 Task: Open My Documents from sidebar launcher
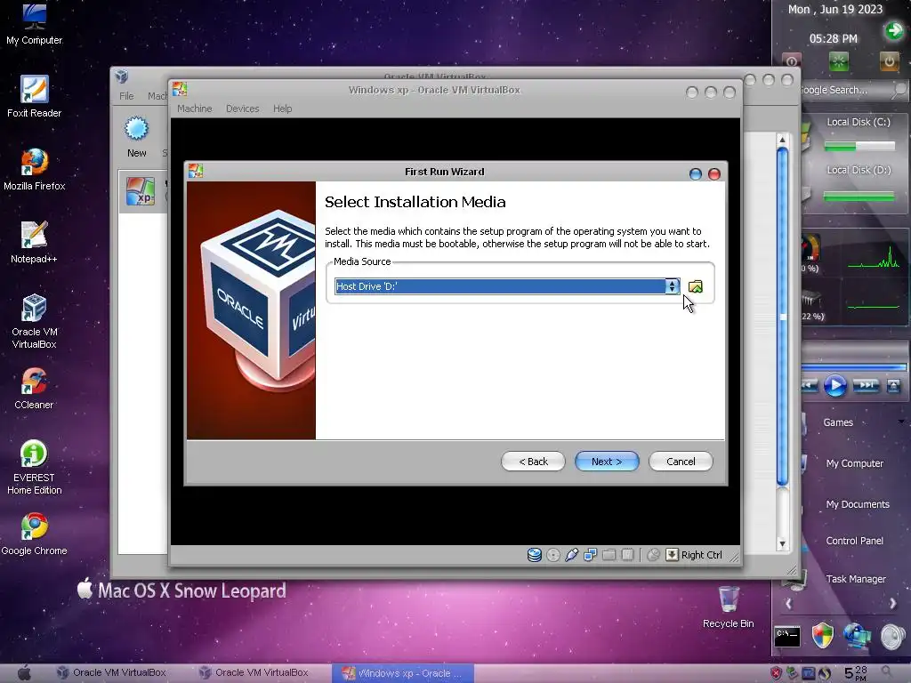[858, 504]
